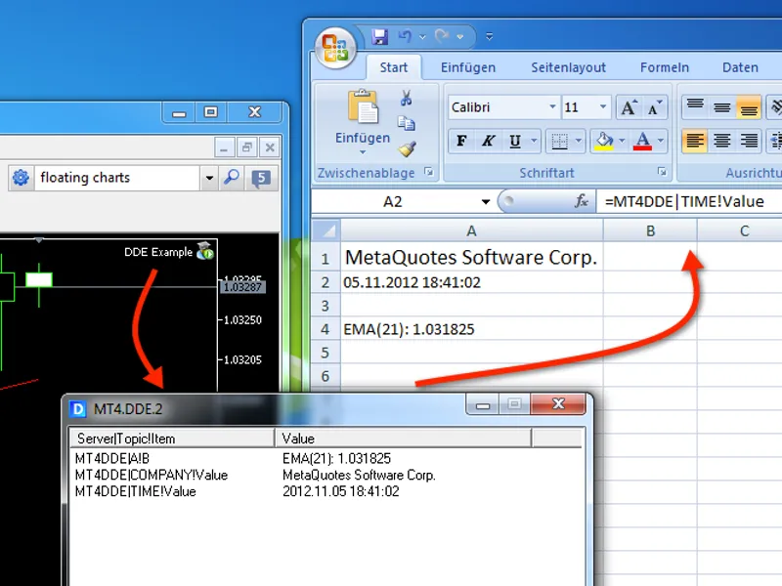This screenshot has height=586, width=782.
Task: Open the Formeln ribbon tab
Action: coord(665,67)
